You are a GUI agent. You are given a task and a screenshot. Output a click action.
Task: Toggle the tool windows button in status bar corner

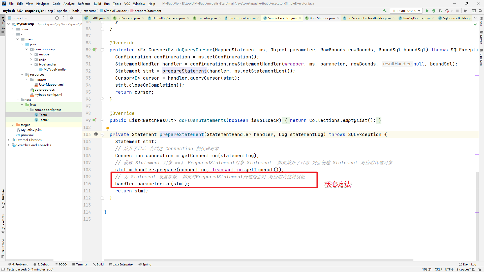[x=3, y=269]
